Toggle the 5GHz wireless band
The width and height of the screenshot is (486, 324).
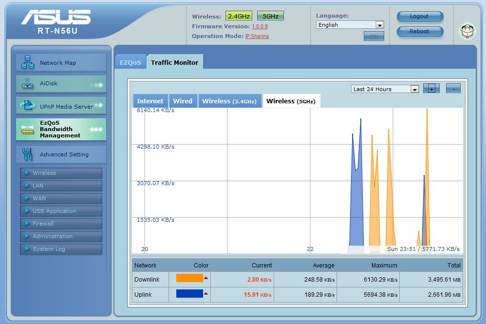270,16
